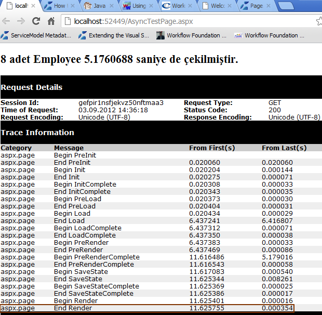Click the browser back arrow
The height and width of the screenshot is (315, 322).
(7, 21)
